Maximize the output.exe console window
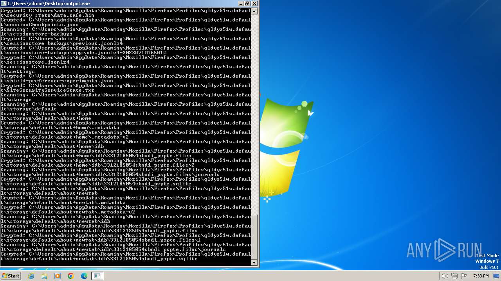 coord(247,4)
